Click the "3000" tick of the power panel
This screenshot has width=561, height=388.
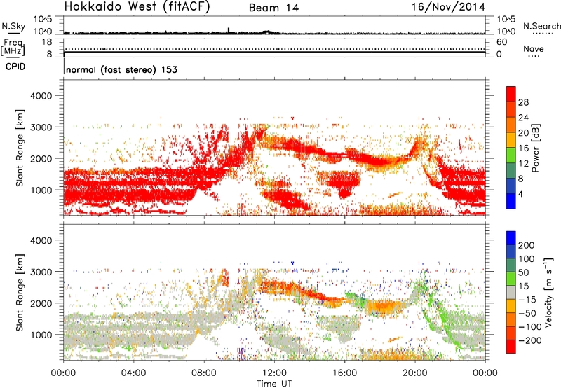coord(41,127)
